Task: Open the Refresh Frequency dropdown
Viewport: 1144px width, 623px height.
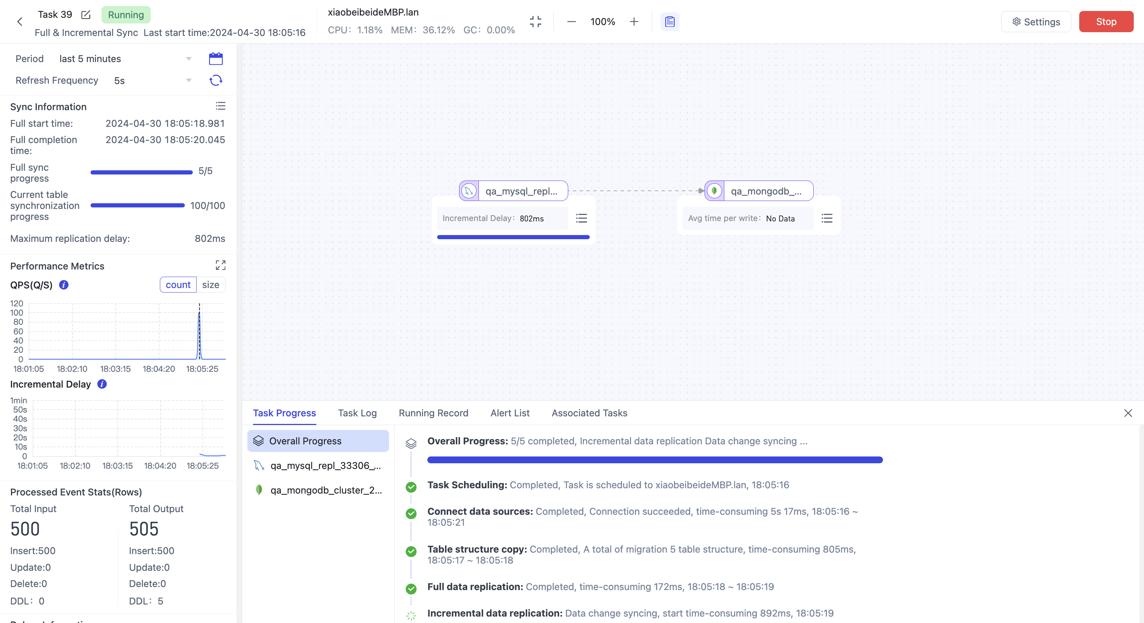Action: (x=151, y=80)
